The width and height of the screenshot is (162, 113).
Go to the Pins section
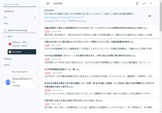(x=6, y=23)
